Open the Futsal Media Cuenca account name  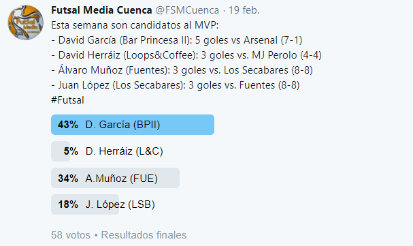(x=101, y=10)
